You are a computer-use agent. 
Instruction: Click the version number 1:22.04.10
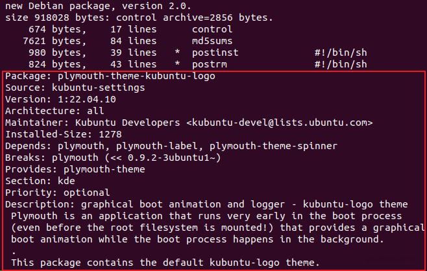point(87,99)
